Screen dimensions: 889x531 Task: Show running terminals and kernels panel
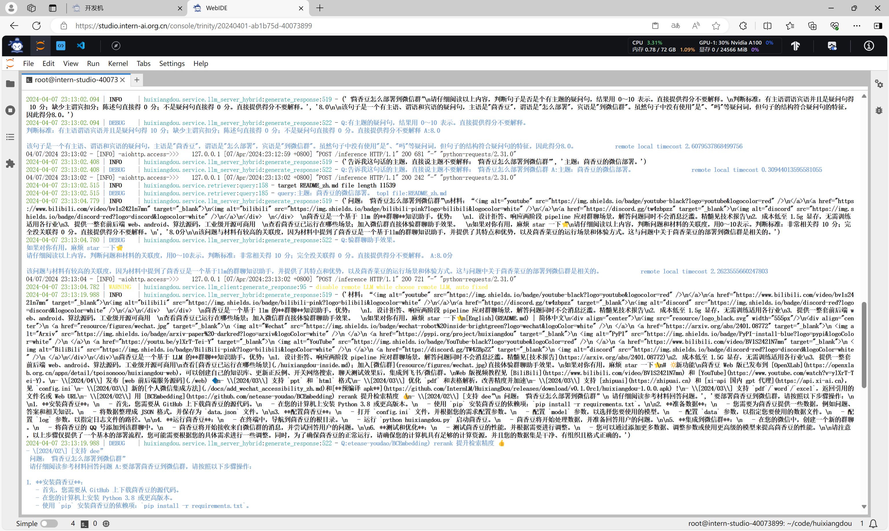pyautogui.click(x=10, y=110)
